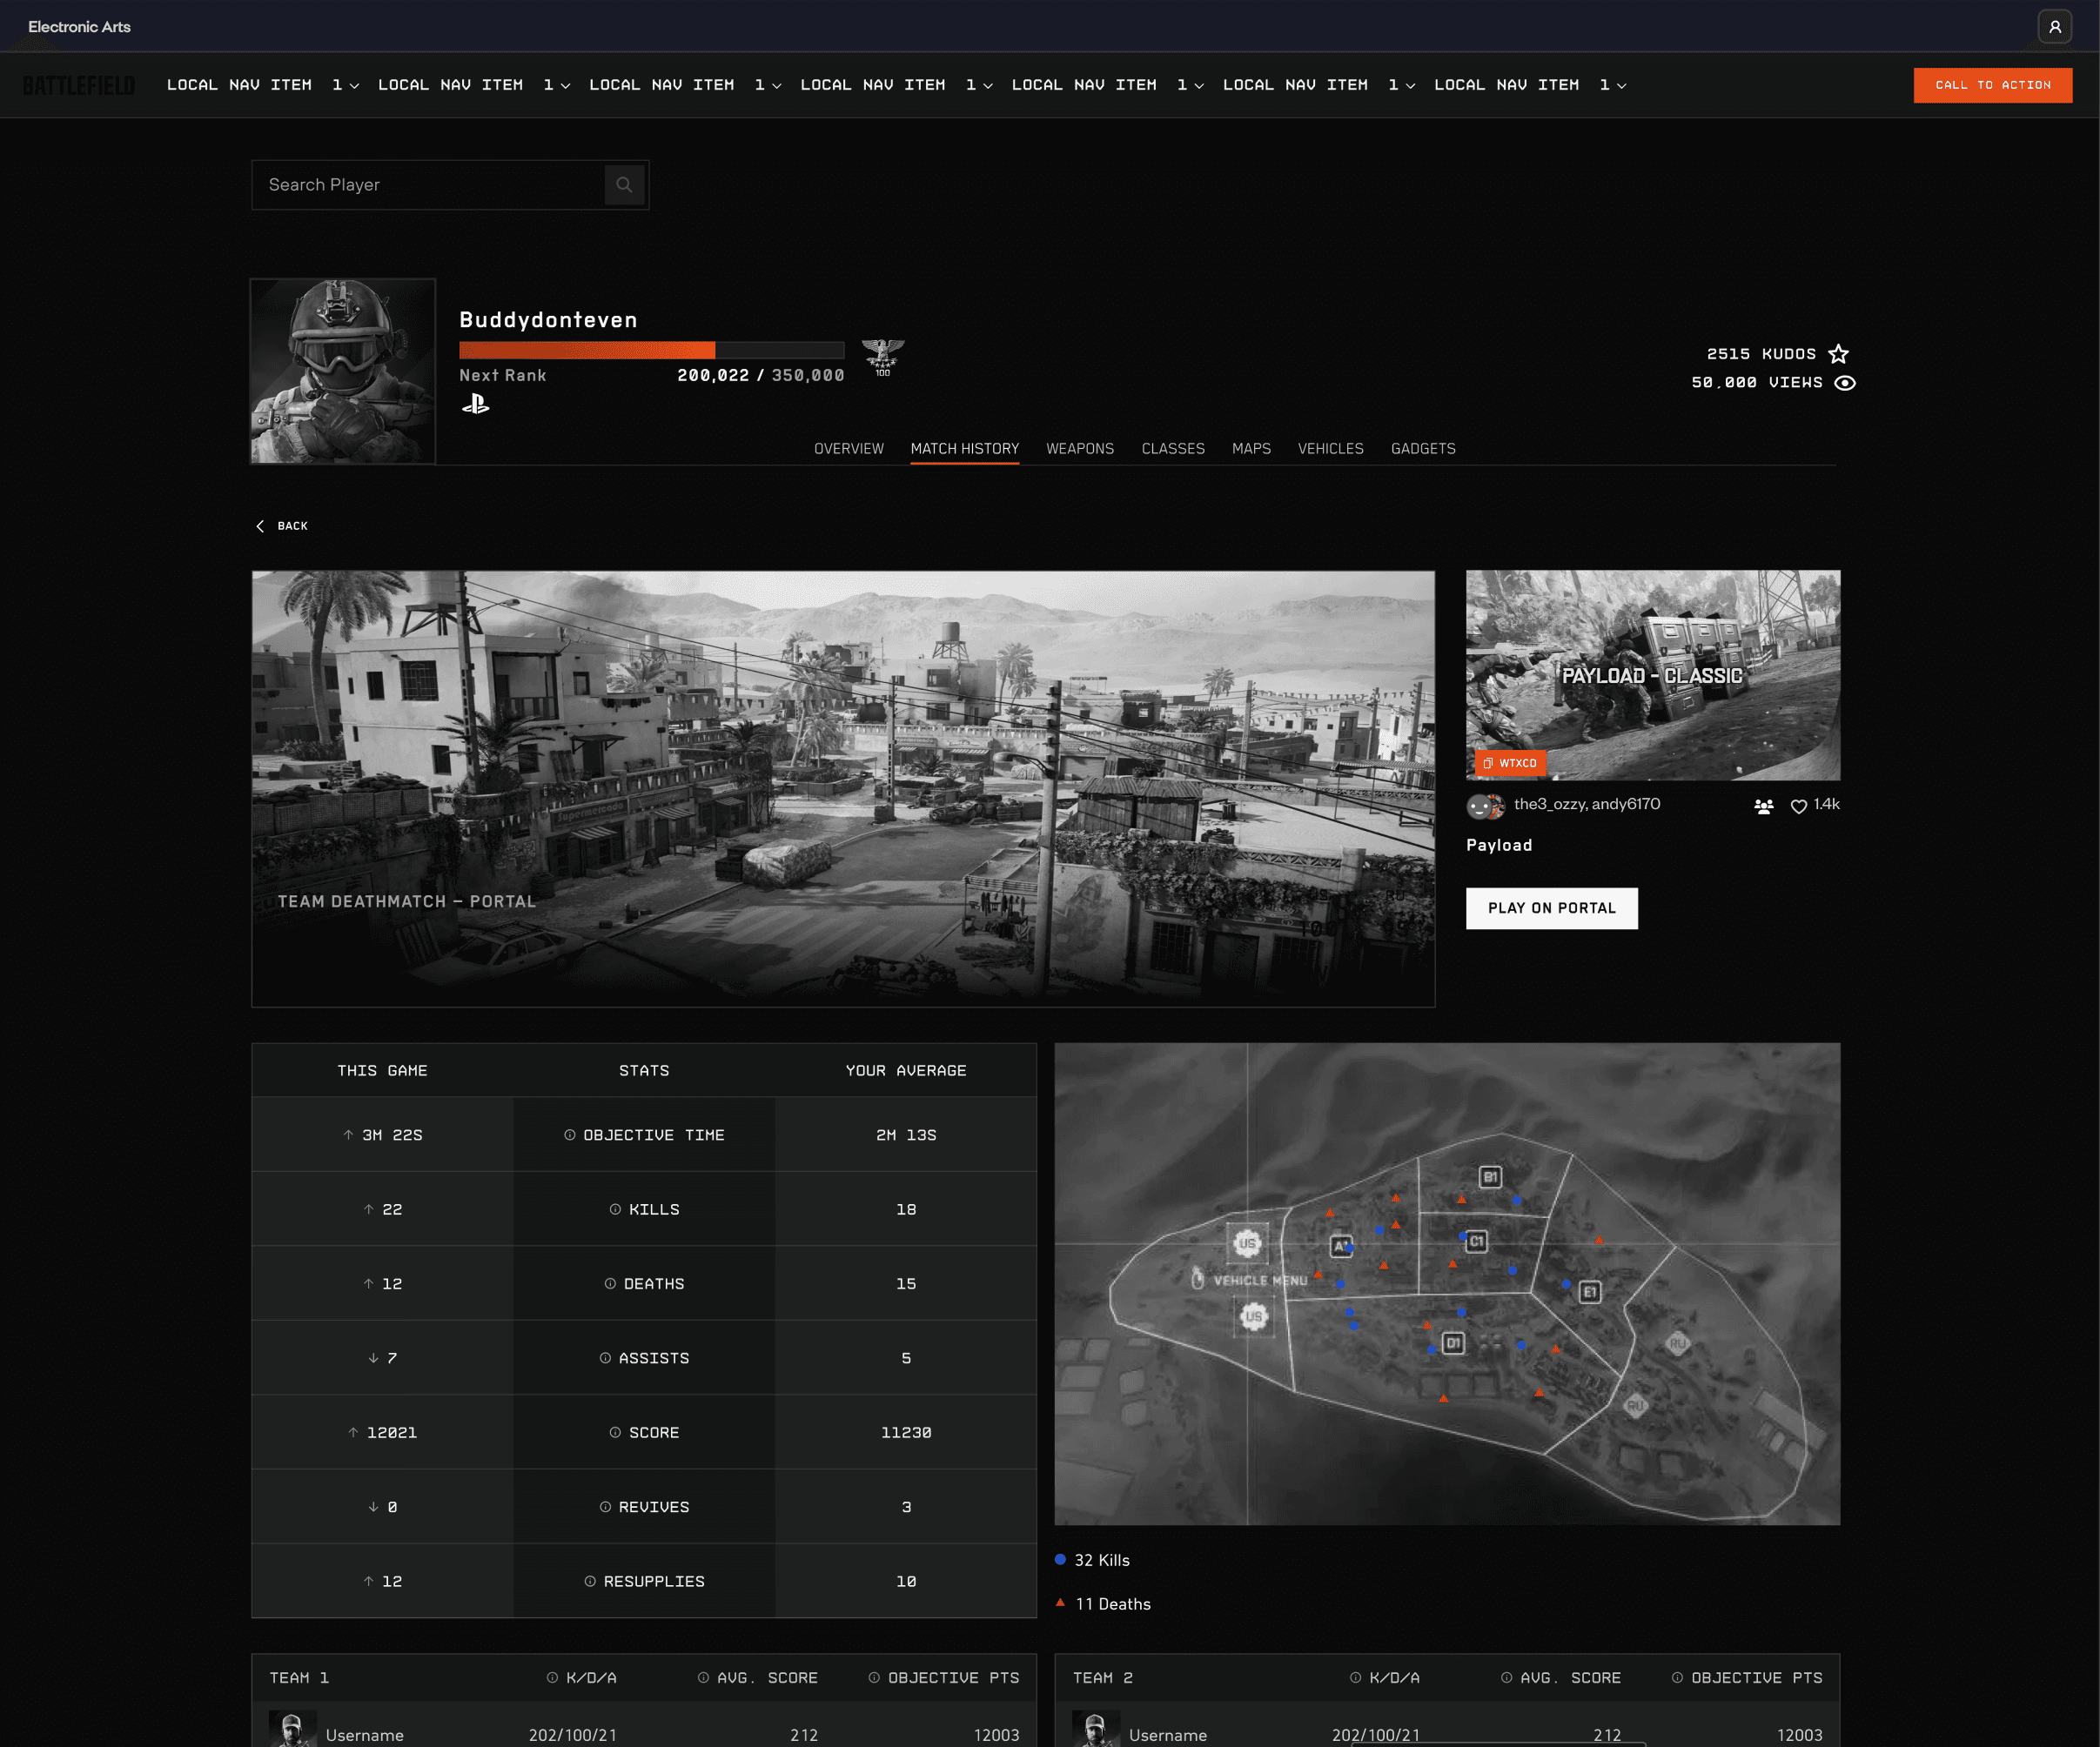The image size is (2100, 1747).
Task: Click Team 1 Objective Pts info icon
Action: 874,1677
